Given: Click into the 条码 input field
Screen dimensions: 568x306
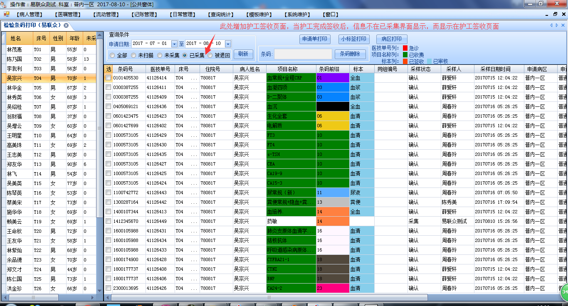Looking at the screenshot, I should click(303, 54).
